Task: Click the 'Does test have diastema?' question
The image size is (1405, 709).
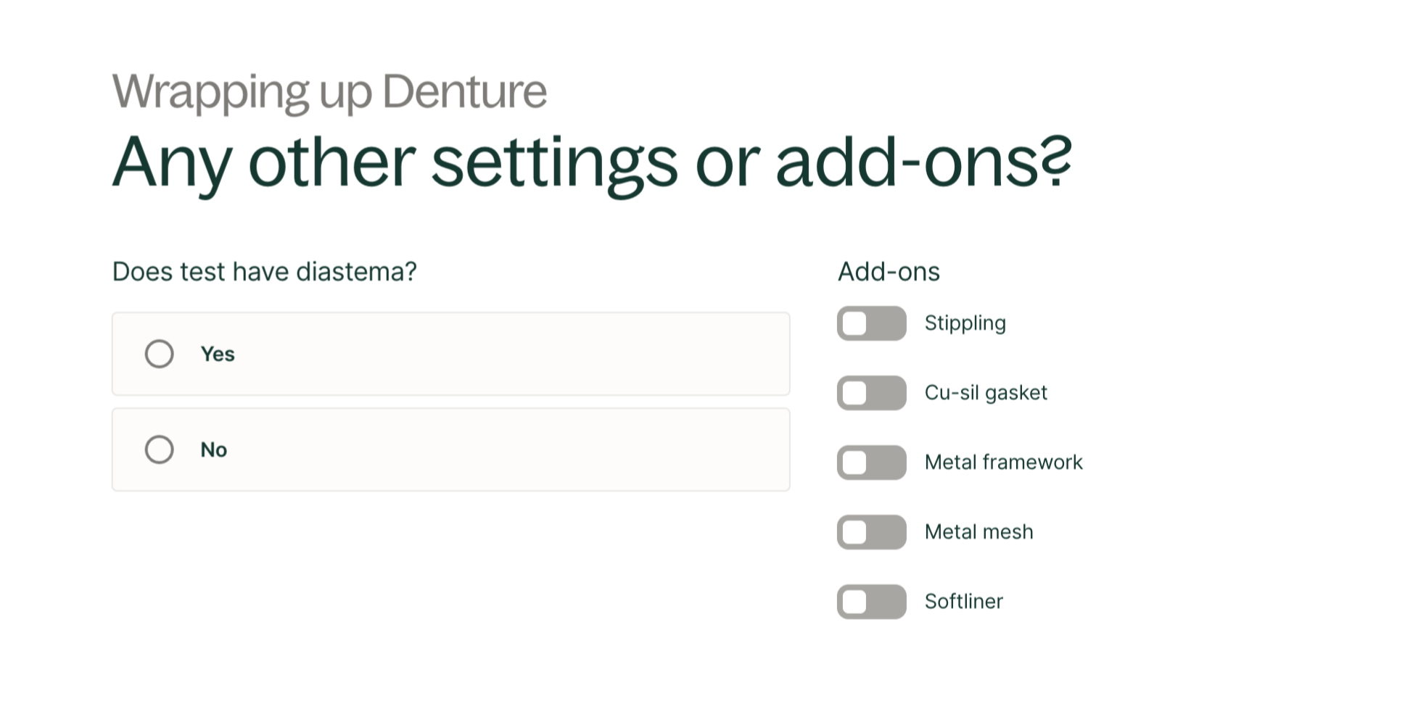Action: pos(265,272)
